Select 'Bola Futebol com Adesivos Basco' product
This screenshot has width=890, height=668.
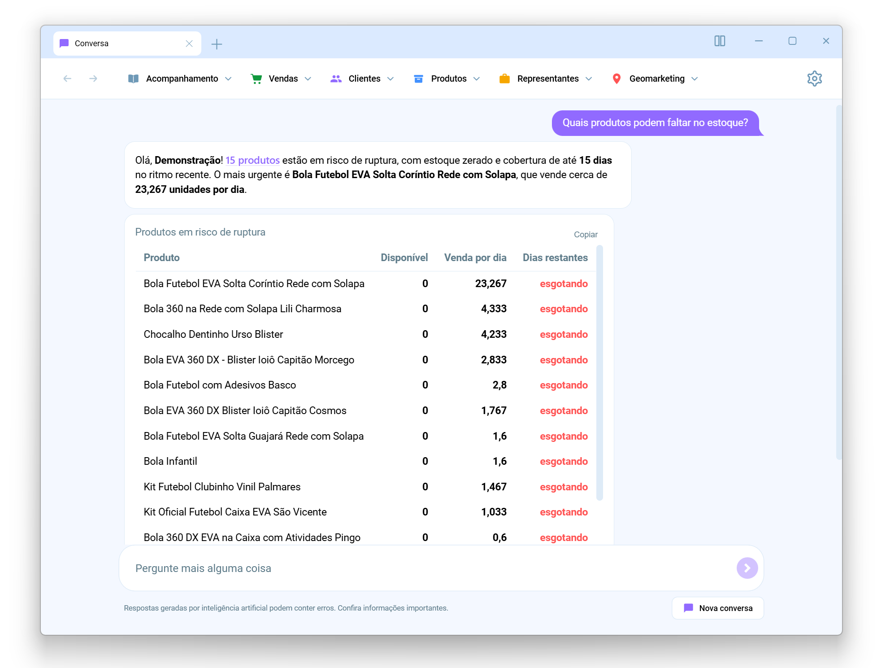pyautogui.click(x=220, y=385)
